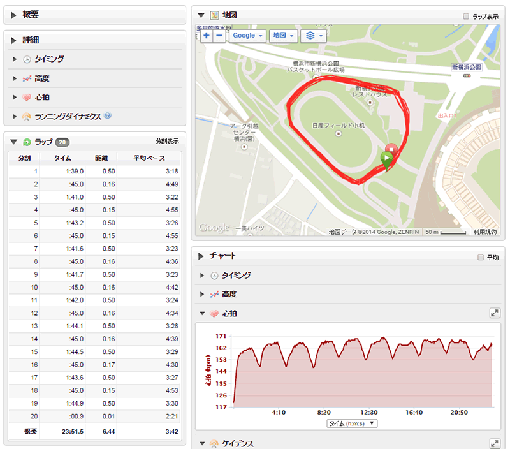Click the 分割表示 link in laps panel
This screenshot has height=449, width=510.
167,141
